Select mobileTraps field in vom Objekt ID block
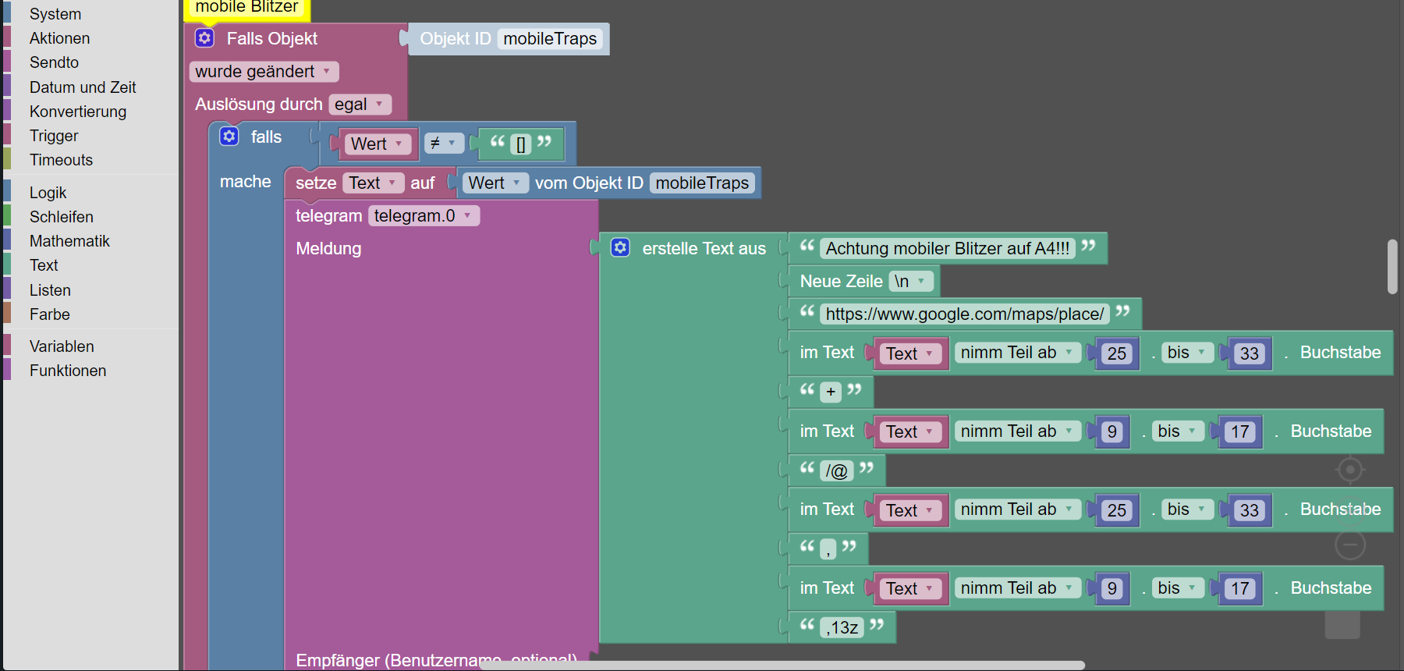This screenshot has height=671, width=1404. [702, 183]
